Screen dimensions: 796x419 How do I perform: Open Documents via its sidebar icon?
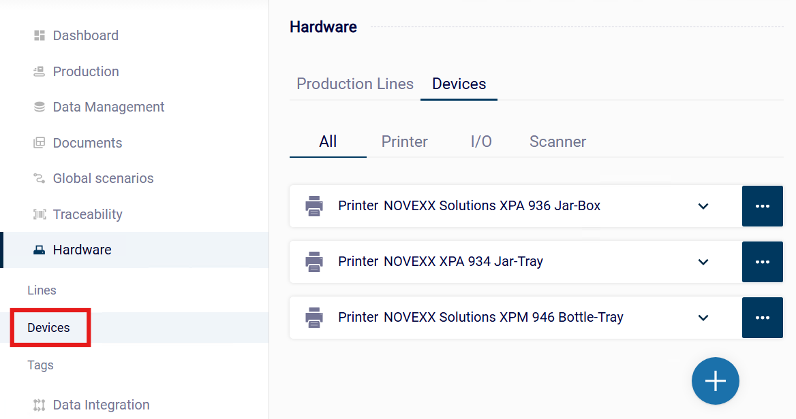coord(39,143)
